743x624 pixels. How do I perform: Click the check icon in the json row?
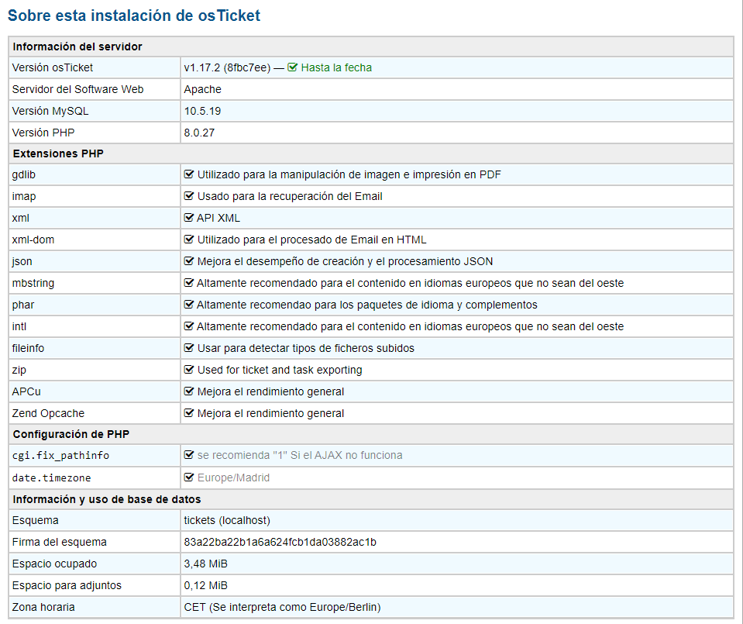(x=189, y=261)
